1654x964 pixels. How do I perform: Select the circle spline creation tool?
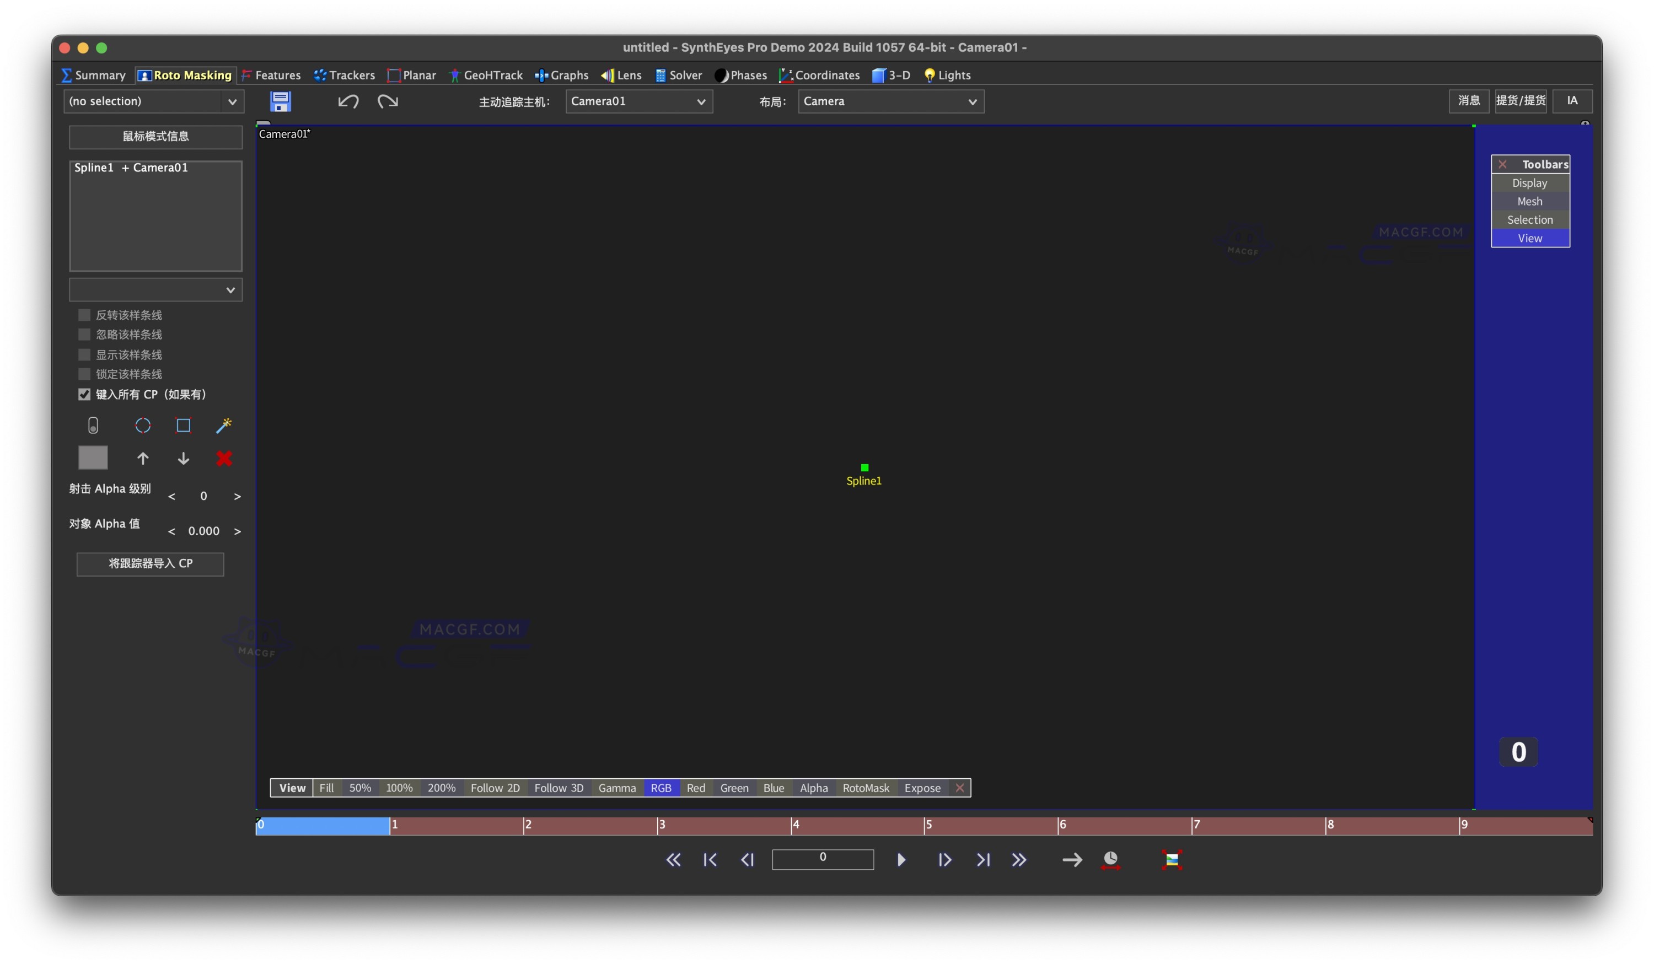tap(143, 426)
